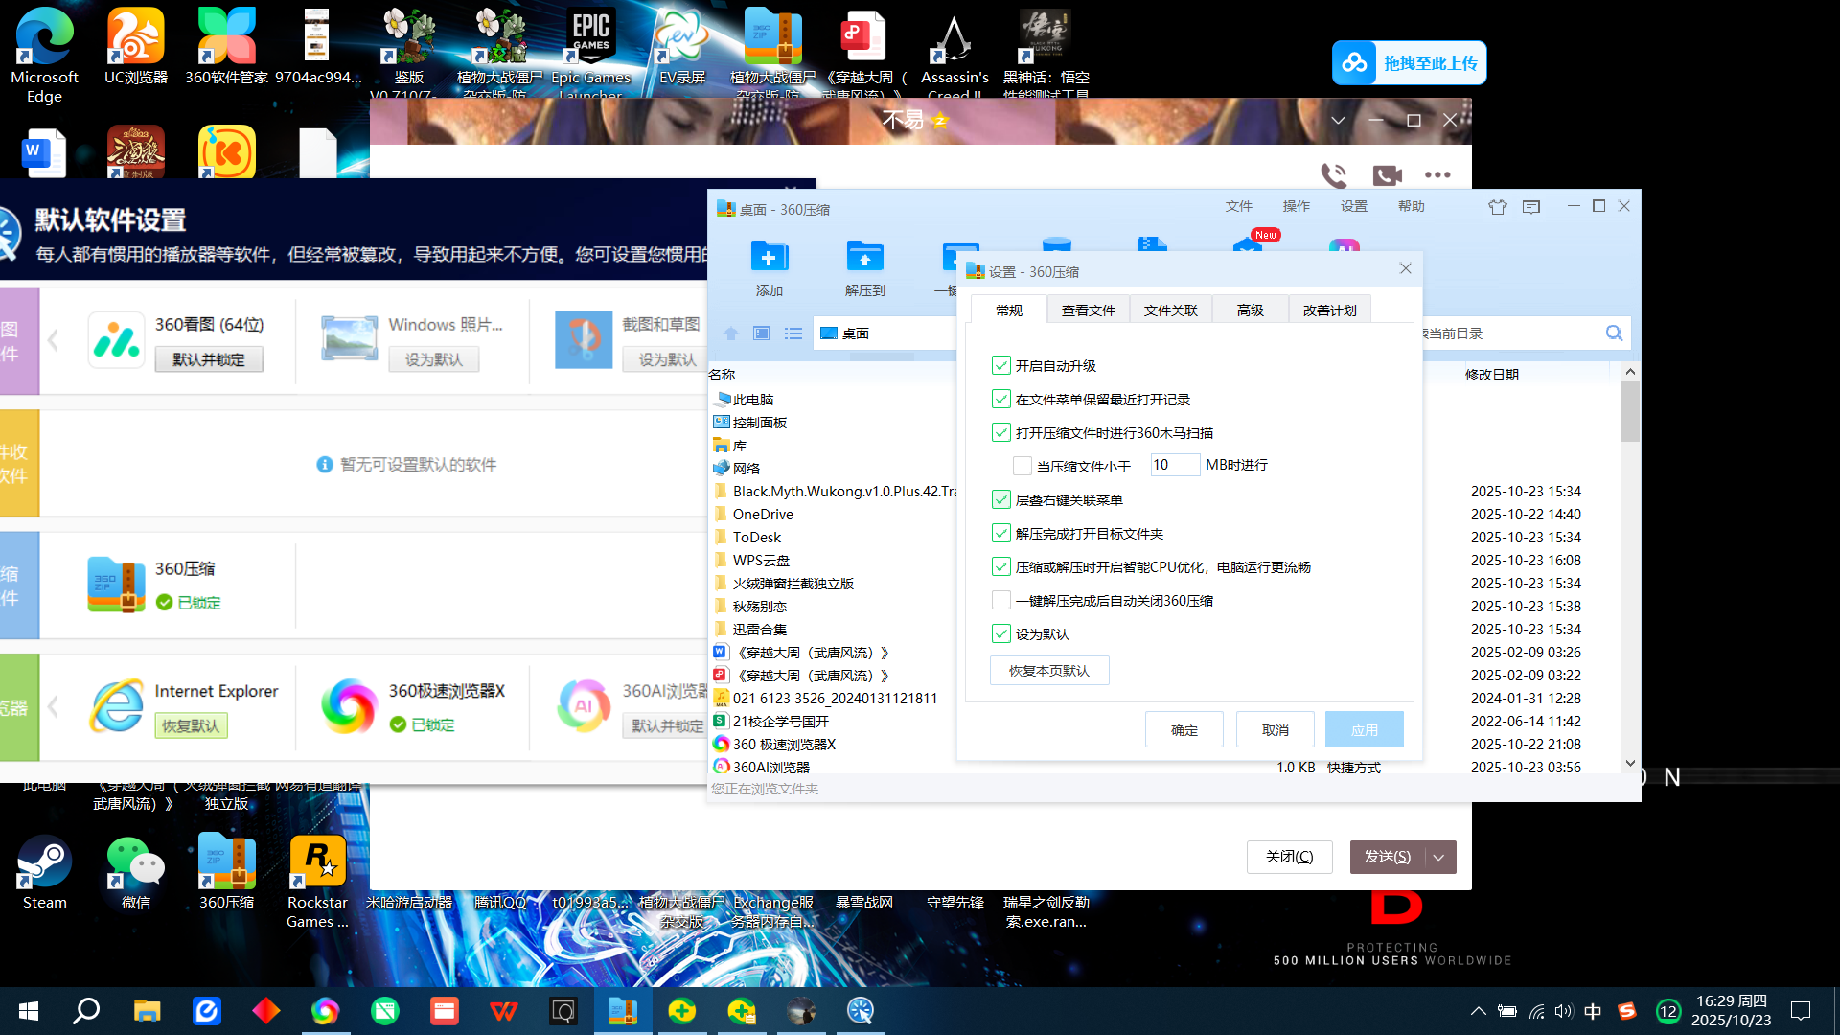Expand the dropdown arrow next to 发送(S)

[x=1439, y=858]
